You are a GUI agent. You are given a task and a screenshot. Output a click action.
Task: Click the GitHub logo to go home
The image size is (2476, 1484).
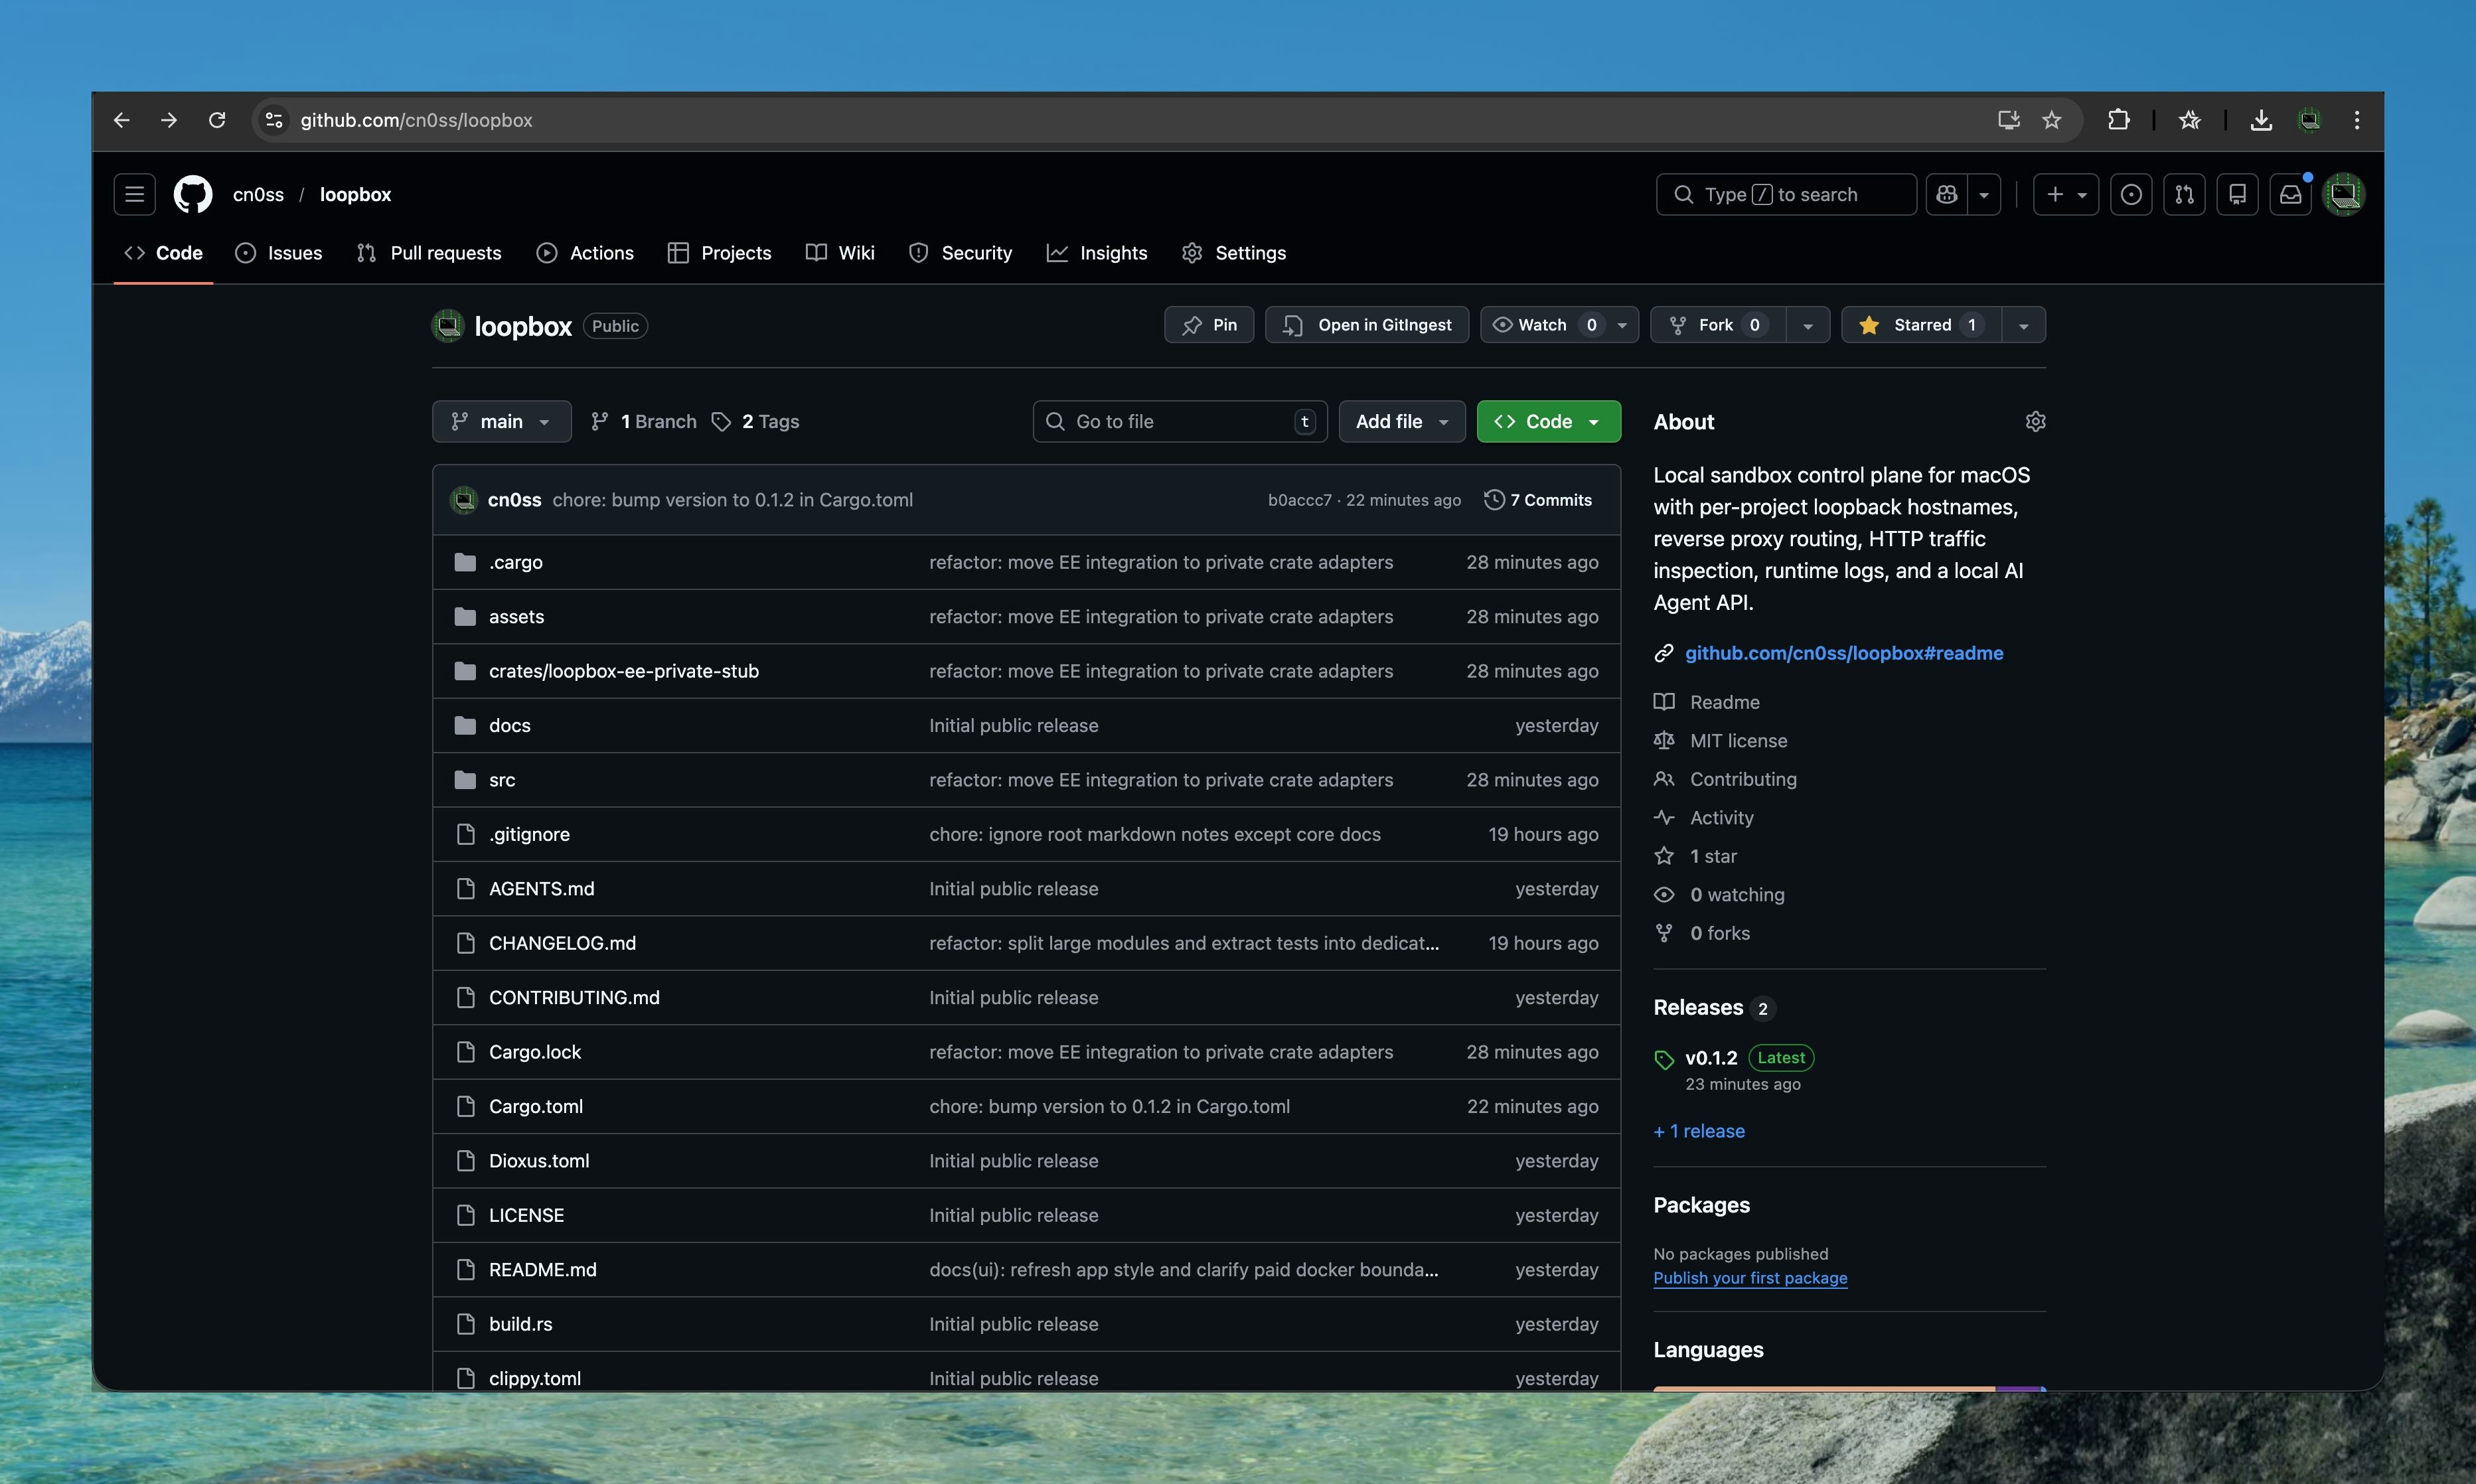[x=193, y=194]
